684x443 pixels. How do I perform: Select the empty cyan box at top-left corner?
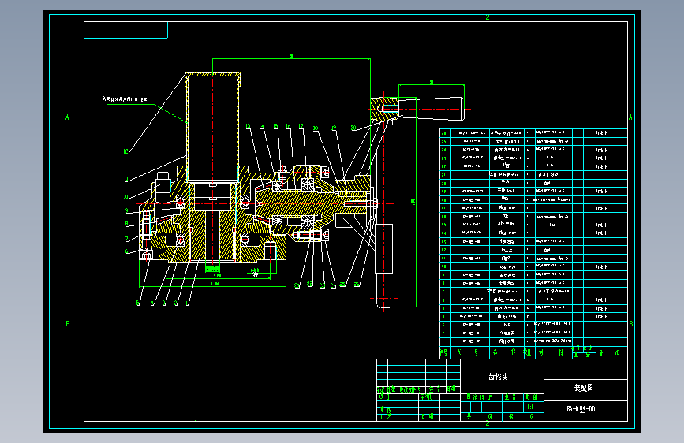(126, 30)
